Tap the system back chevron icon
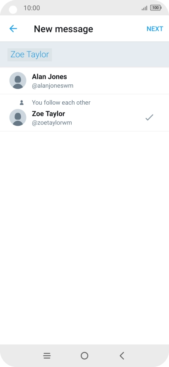 pos(122,356)
